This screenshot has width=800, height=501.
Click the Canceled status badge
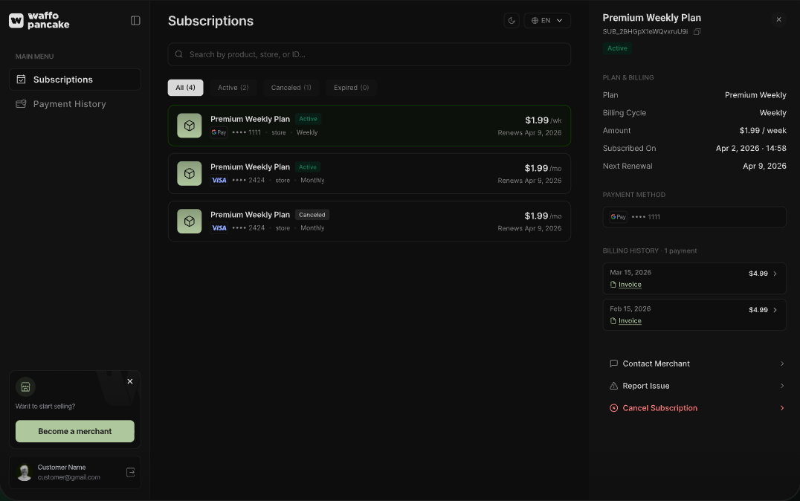tap(312, 215)
